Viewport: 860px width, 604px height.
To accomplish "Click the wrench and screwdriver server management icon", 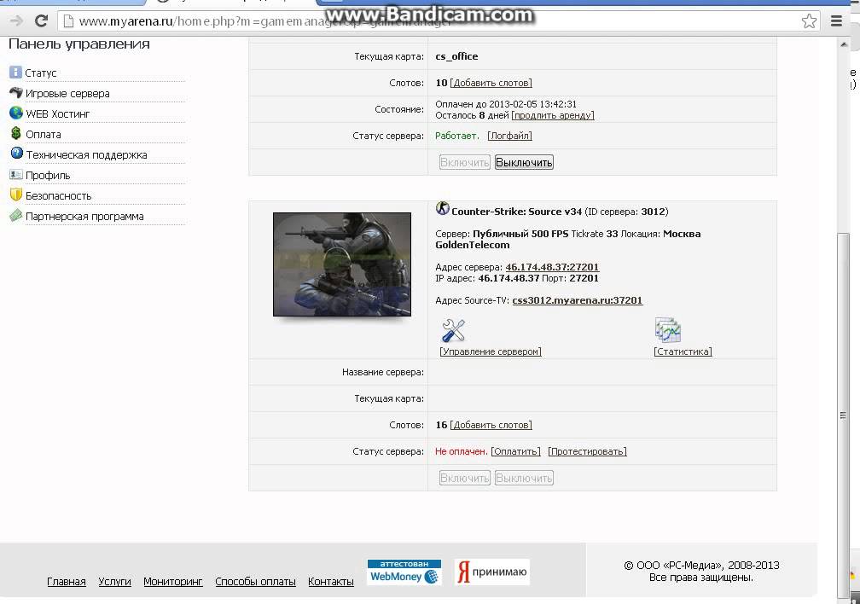I will tap(454, 330).
